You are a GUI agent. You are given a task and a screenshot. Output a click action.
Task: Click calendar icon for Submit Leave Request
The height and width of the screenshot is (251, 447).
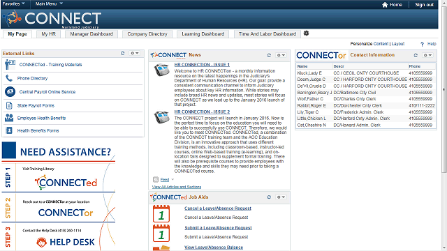161,233
